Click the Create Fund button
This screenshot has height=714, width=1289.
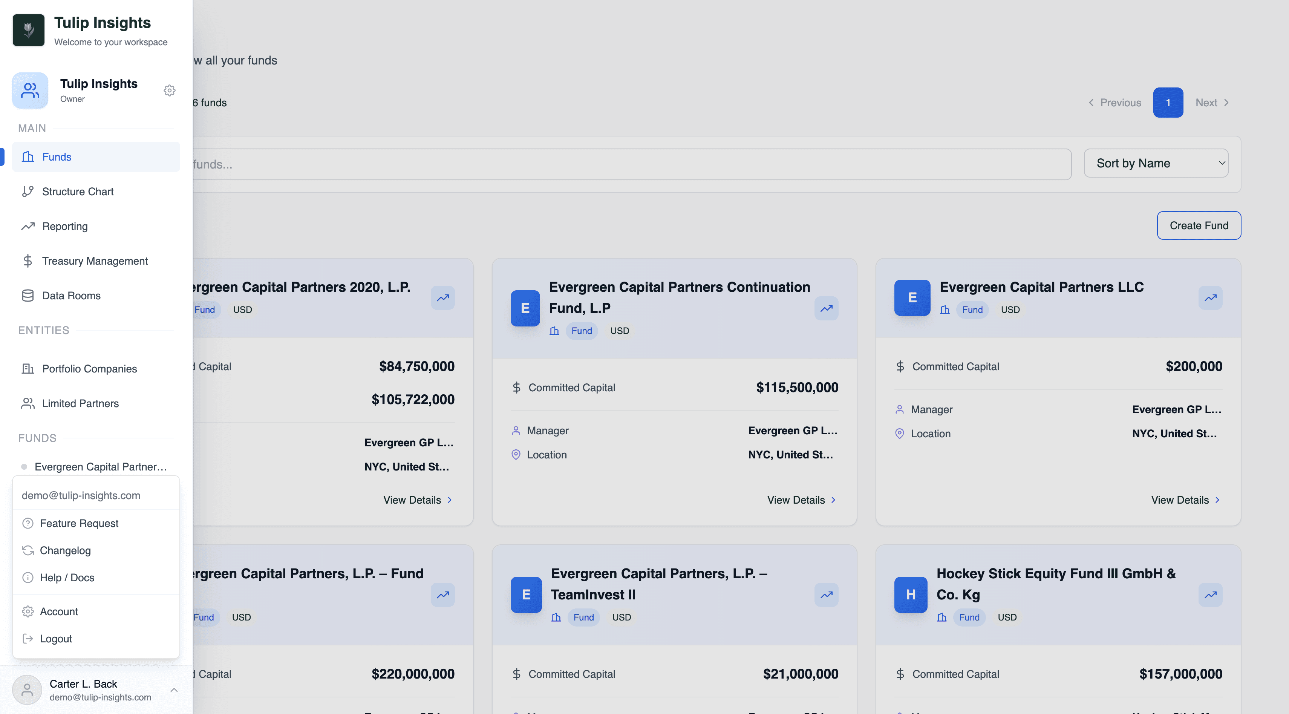click(x=1199, y=225)
